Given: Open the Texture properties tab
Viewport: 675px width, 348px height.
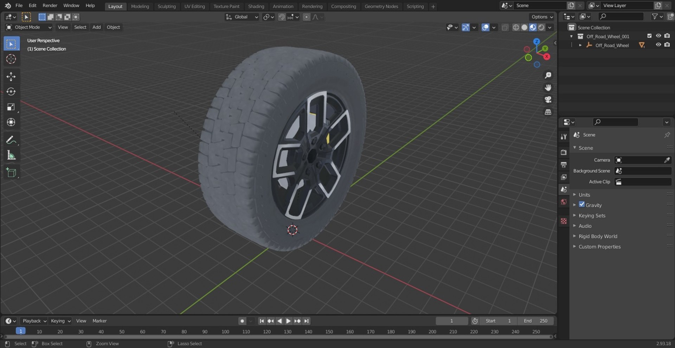Looking at the screenshot, I should pyautogui.click(x=564, y=221).
